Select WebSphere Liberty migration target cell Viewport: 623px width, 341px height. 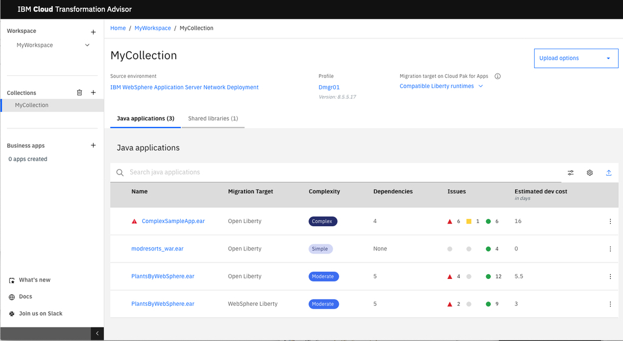252,304
